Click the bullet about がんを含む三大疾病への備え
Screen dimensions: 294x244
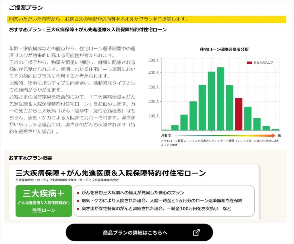coord(133,193)
